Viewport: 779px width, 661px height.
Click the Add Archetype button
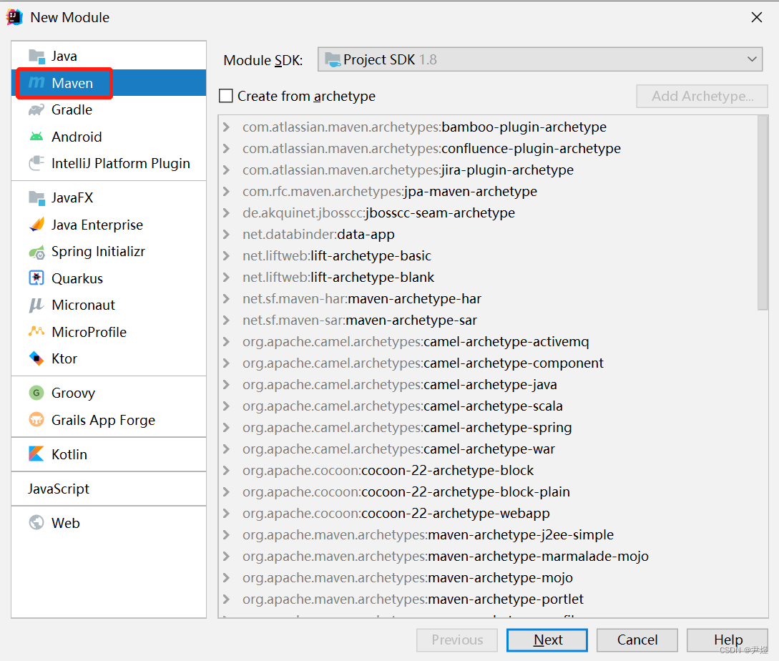pyautogui.click(x=702, y=96)
